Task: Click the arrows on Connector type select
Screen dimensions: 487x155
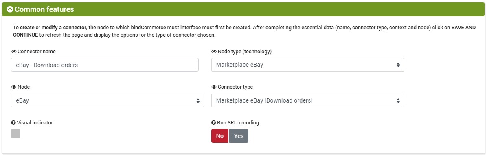Action: tap(398, 100)
